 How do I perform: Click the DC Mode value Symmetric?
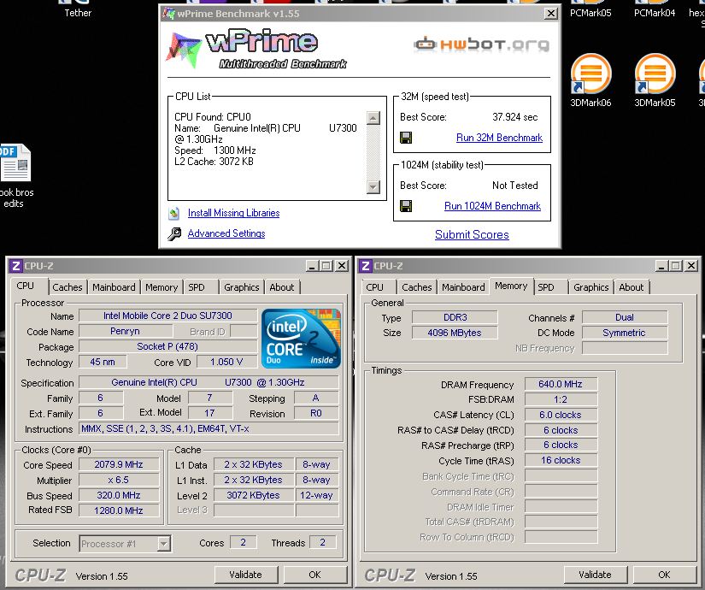[x=625, y=333]
